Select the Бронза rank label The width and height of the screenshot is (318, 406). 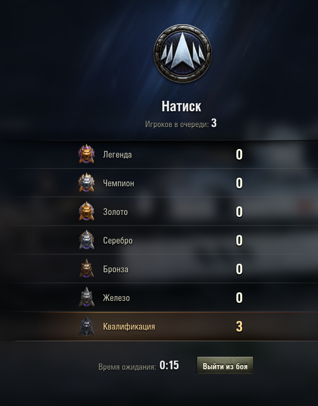pyautogui.click(x=116, y=269)
